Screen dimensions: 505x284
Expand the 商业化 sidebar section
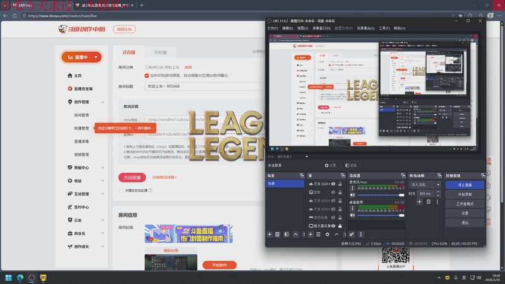(102, 234)
